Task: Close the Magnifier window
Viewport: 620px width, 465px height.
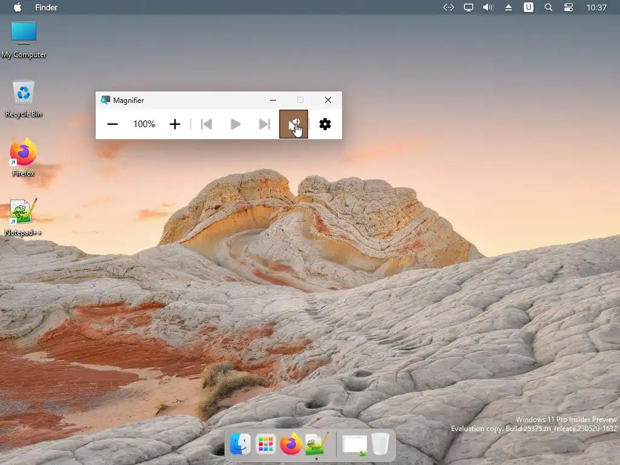Action: coord(328,100)
